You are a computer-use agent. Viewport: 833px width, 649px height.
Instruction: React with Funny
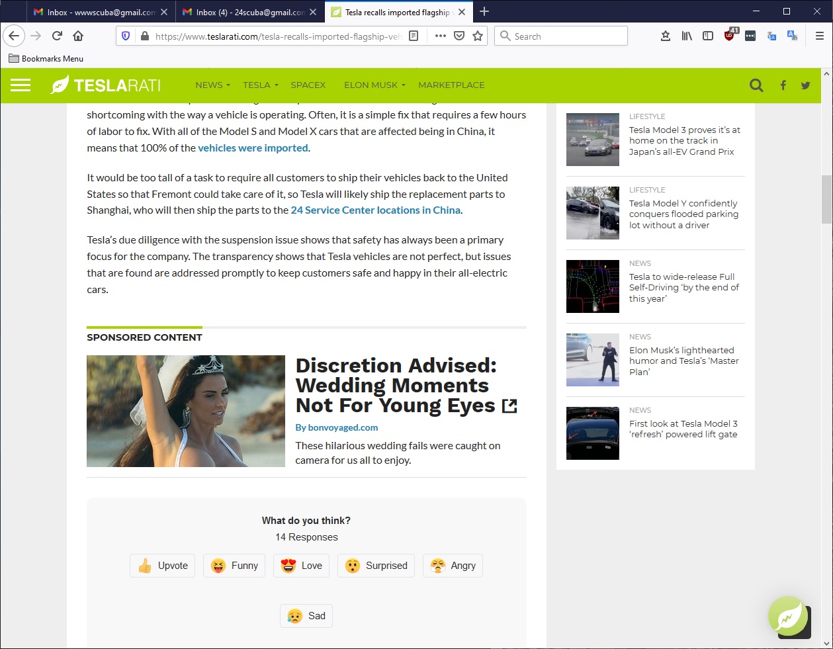[x=234, y=566]
